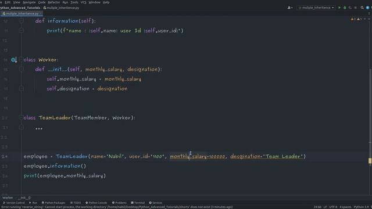Open the VCS menu
This screenshot has height=209, width=372.
point(83,2)
